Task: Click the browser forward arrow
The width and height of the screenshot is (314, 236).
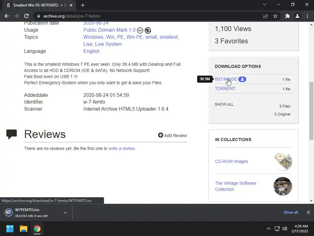Action: click(x=17, y=16)
